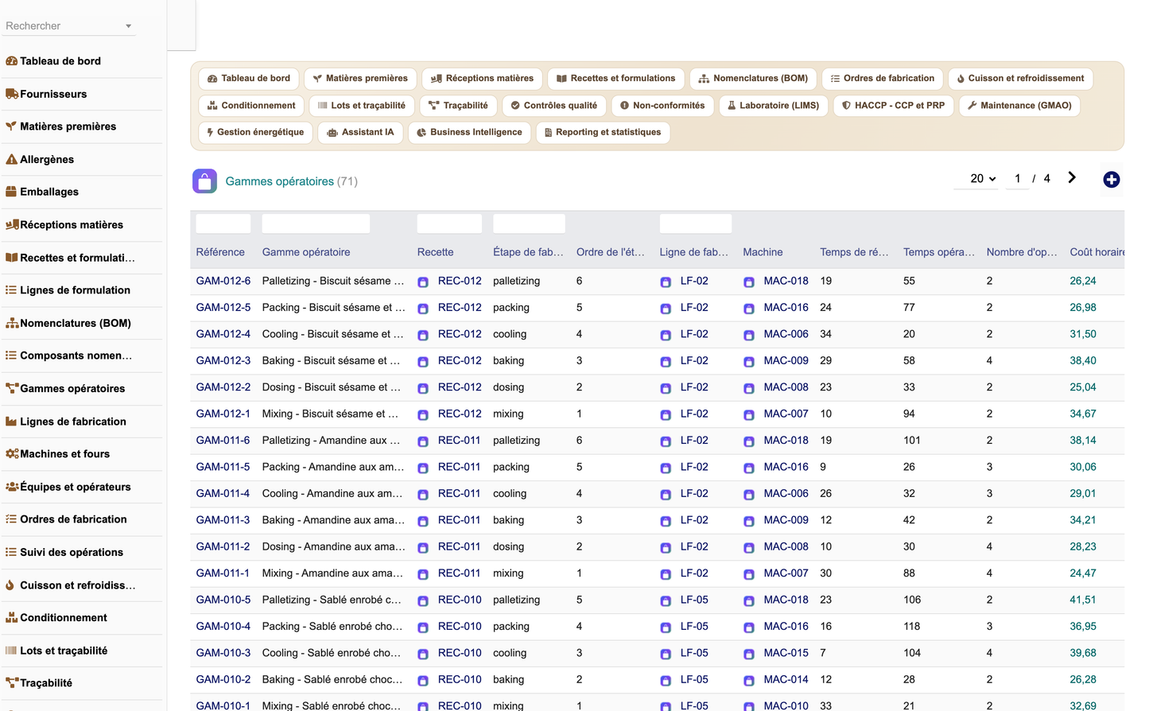Open Contrôles qualité tab
This screenshot has height=711, width=1149.
coord(554,106)
